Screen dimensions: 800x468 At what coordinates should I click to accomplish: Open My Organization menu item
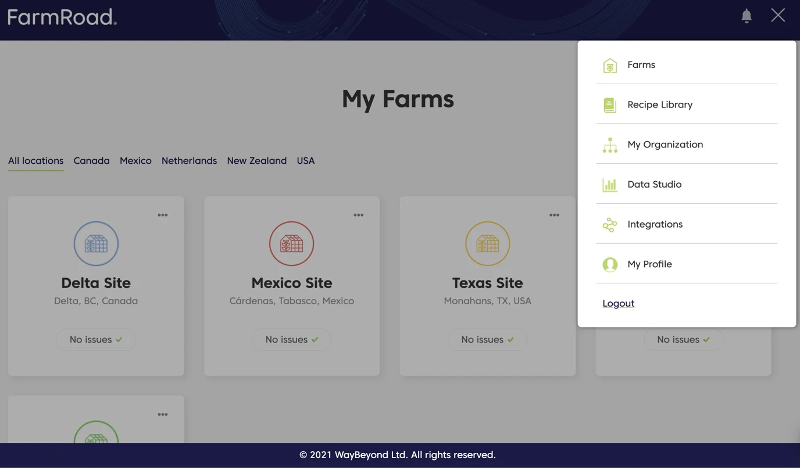(x=687, y=144)
